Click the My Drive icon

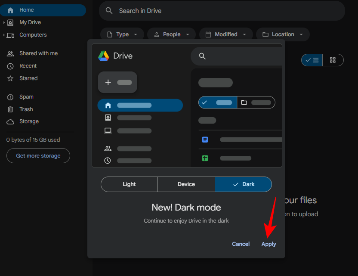pyautogui.click(x=10, y=23)
